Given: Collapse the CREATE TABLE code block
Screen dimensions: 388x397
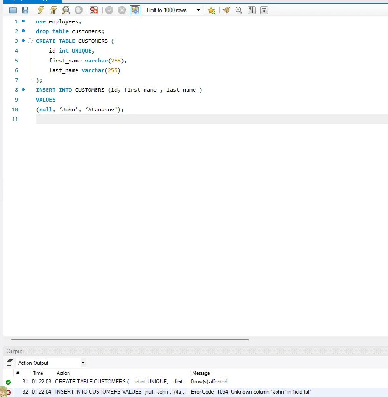Looking at the screenshot, I should [x=30, y=41].
